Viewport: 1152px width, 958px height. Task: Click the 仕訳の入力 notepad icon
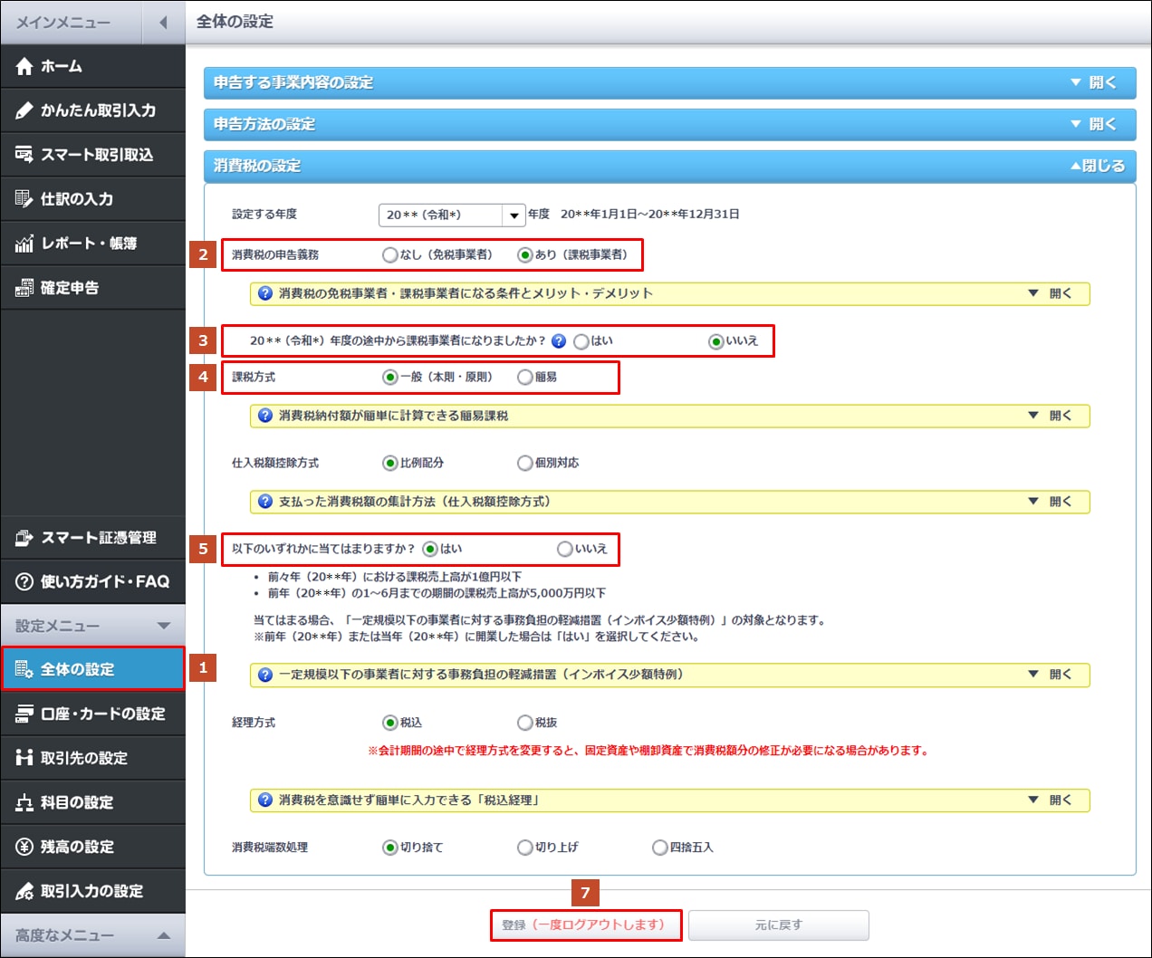24,199
